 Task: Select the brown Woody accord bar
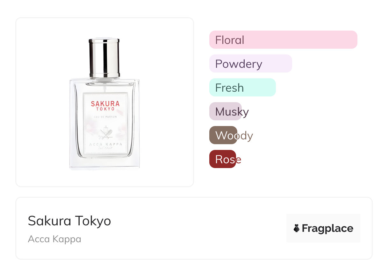[x=223, y=135]
